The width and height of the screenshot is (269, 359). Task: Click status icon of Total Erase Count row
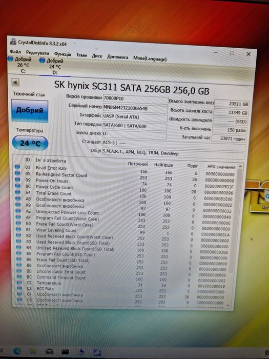coord(18,192)
